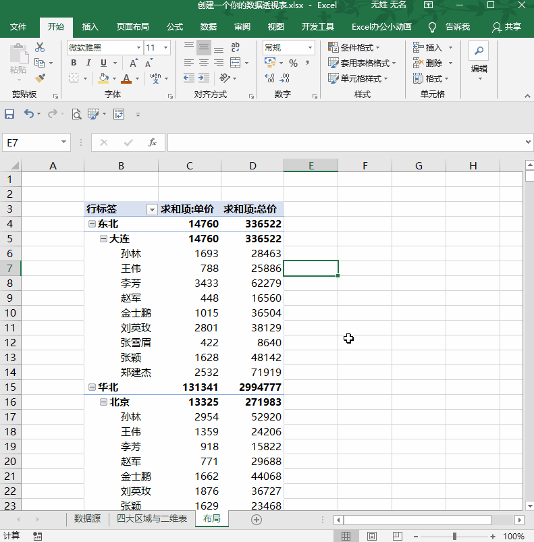Apply fill color bucket
Screen dimensions: 534x542
click(x=103, y=78)
